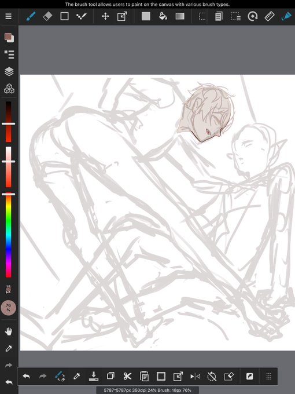Redo using the bottom toolbar arrow
This screenshot has height=394, width=295.
pyautogui.click(x=43, y=376)
